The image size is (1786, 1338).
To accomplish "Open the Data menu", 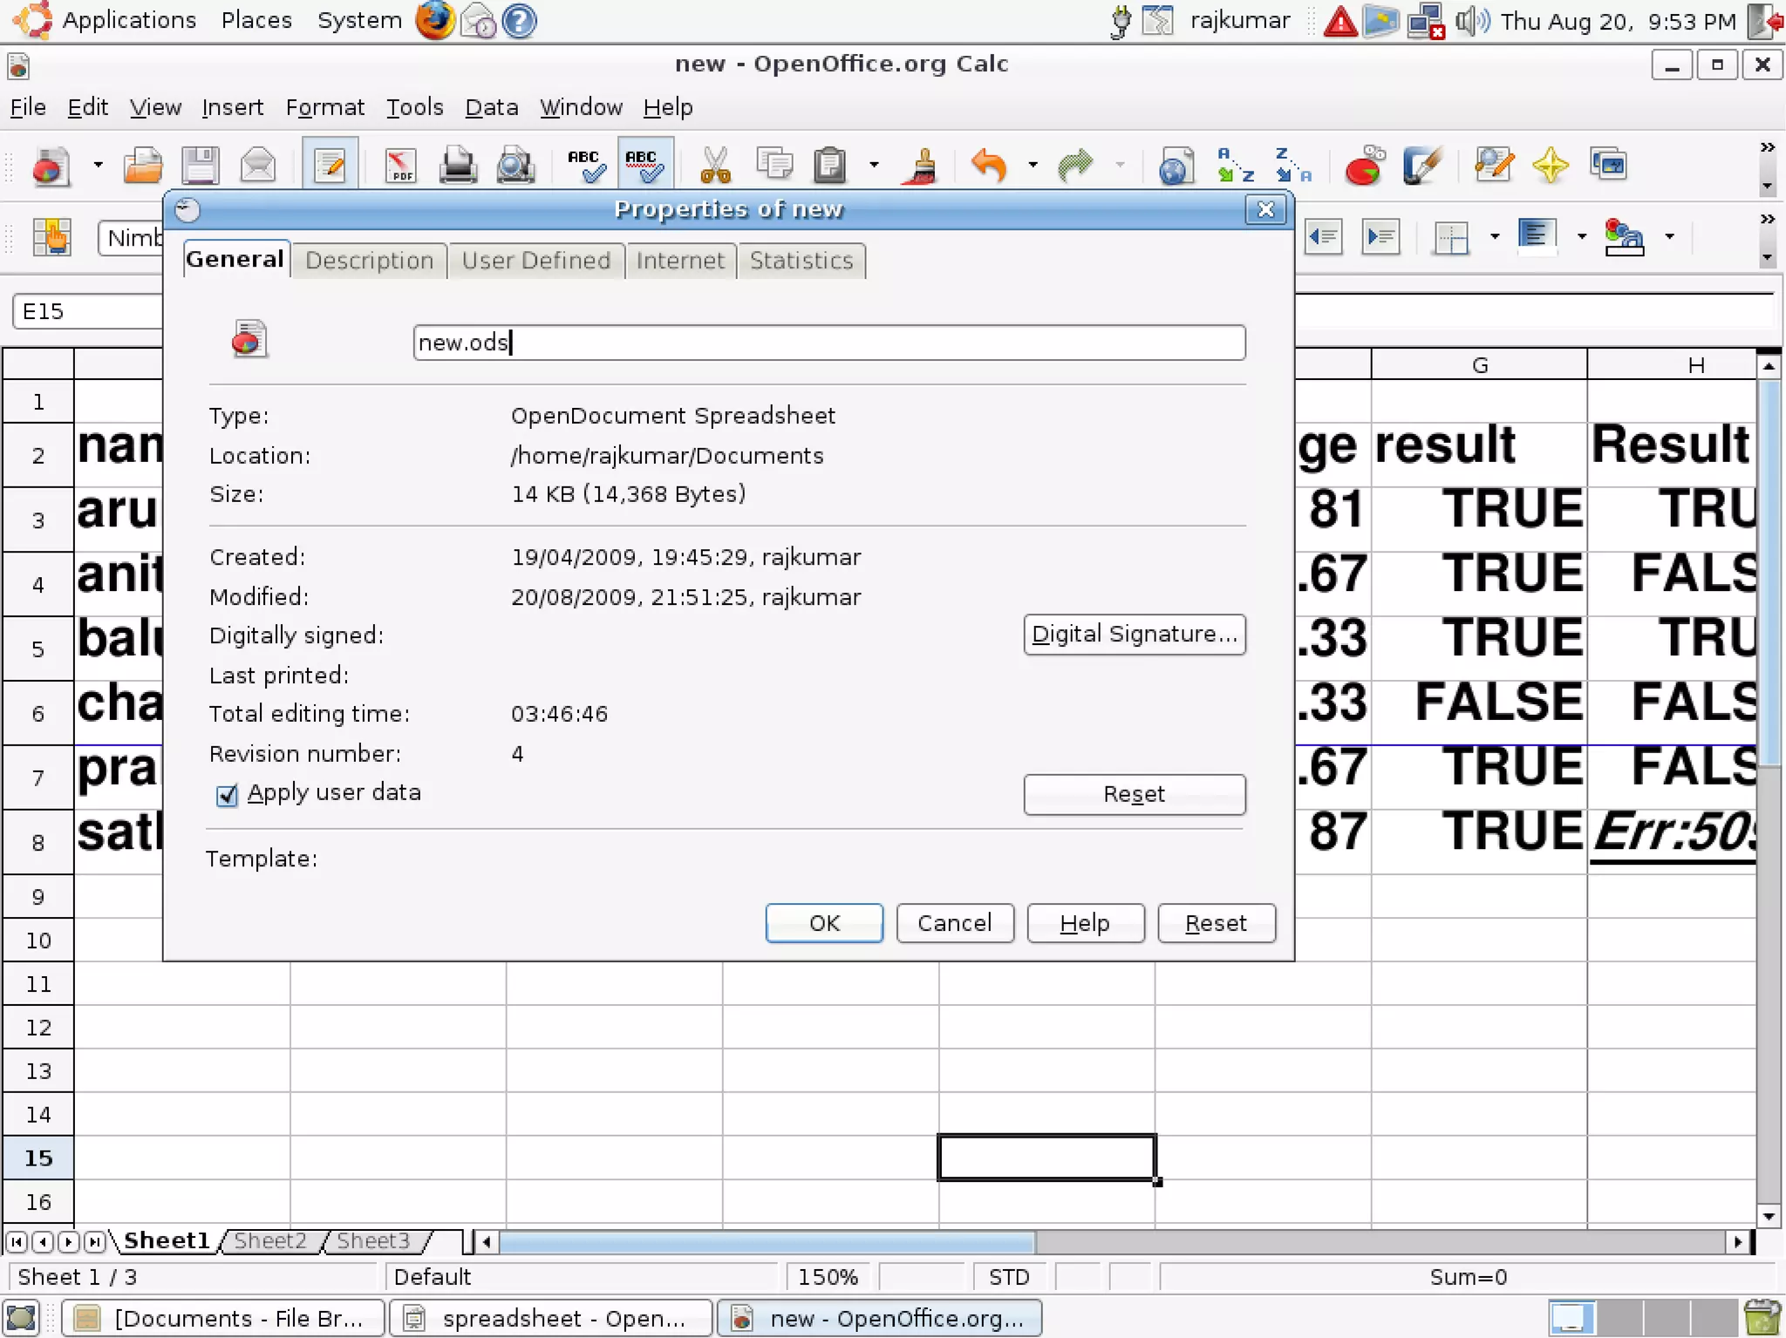I will (491, 107).
